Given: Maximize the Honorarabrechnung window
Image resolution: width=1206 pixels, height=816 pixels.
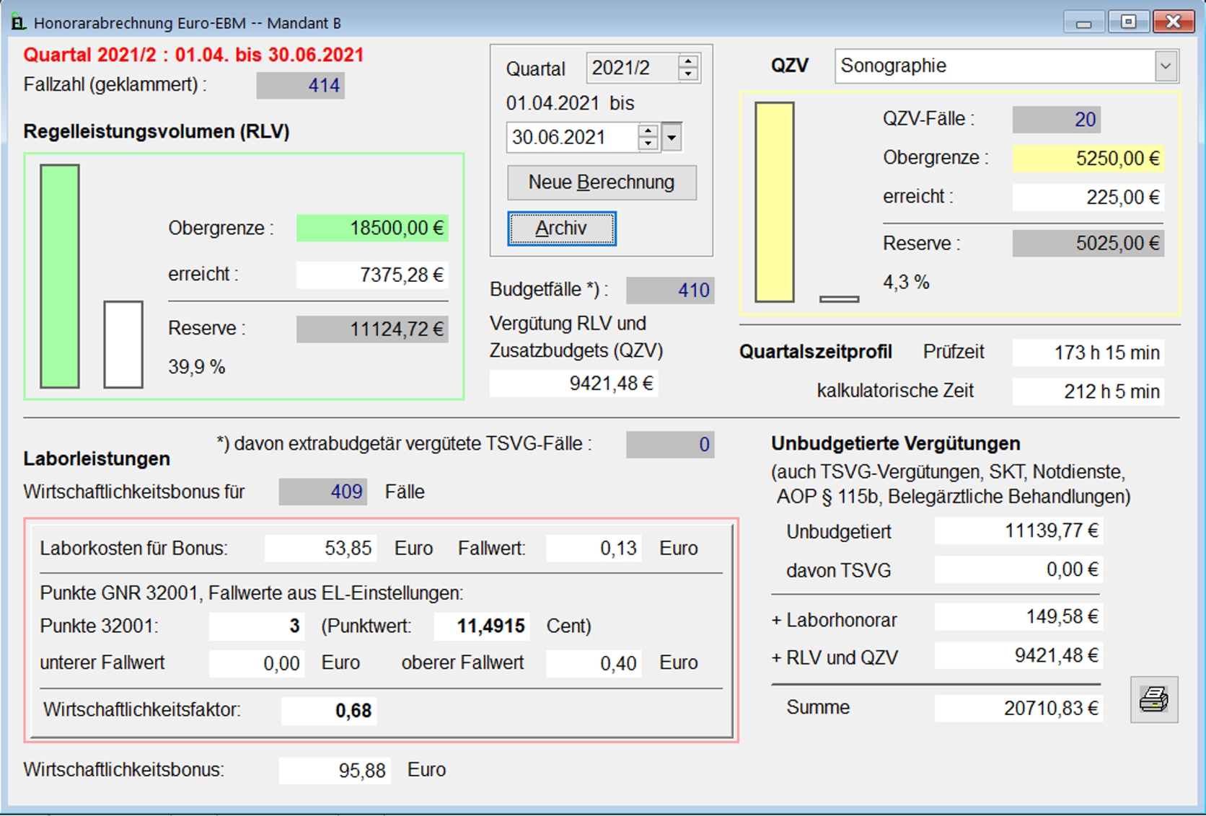Looking at the screenshot, I should click(1127, 22).
